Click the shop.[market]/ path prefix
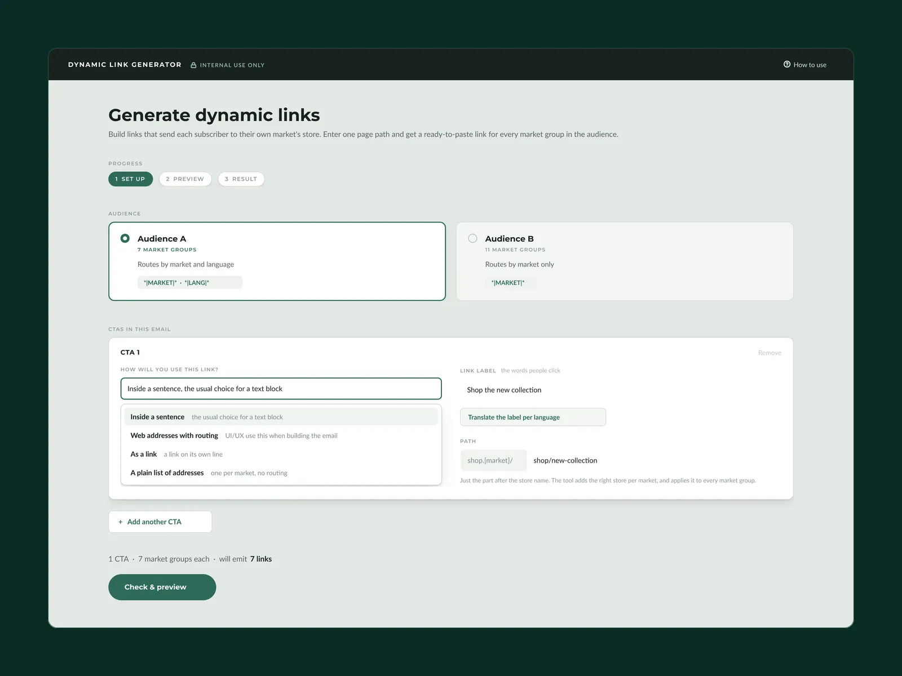Screen dimensions: 902x676 tap(493, 460)
